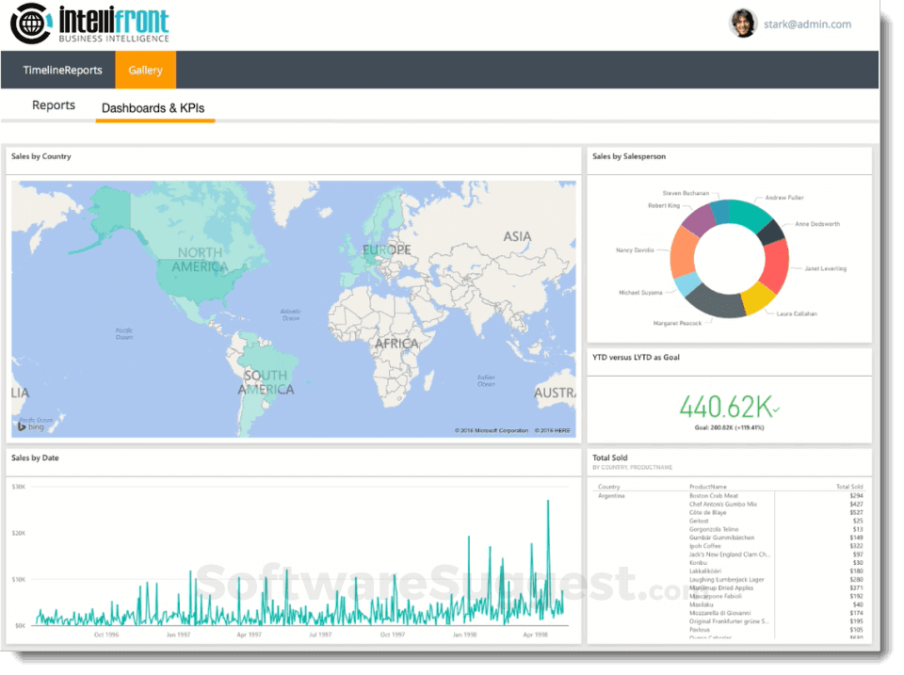The height and width of the screenshot is (675, 904).
Task: Open the © 2016 Microsoft Corporation link
Action: 493,429
